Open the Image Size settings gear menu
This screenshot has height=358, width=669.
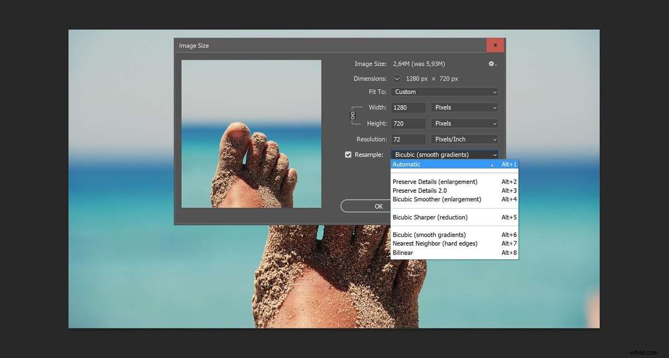(490, 63)
